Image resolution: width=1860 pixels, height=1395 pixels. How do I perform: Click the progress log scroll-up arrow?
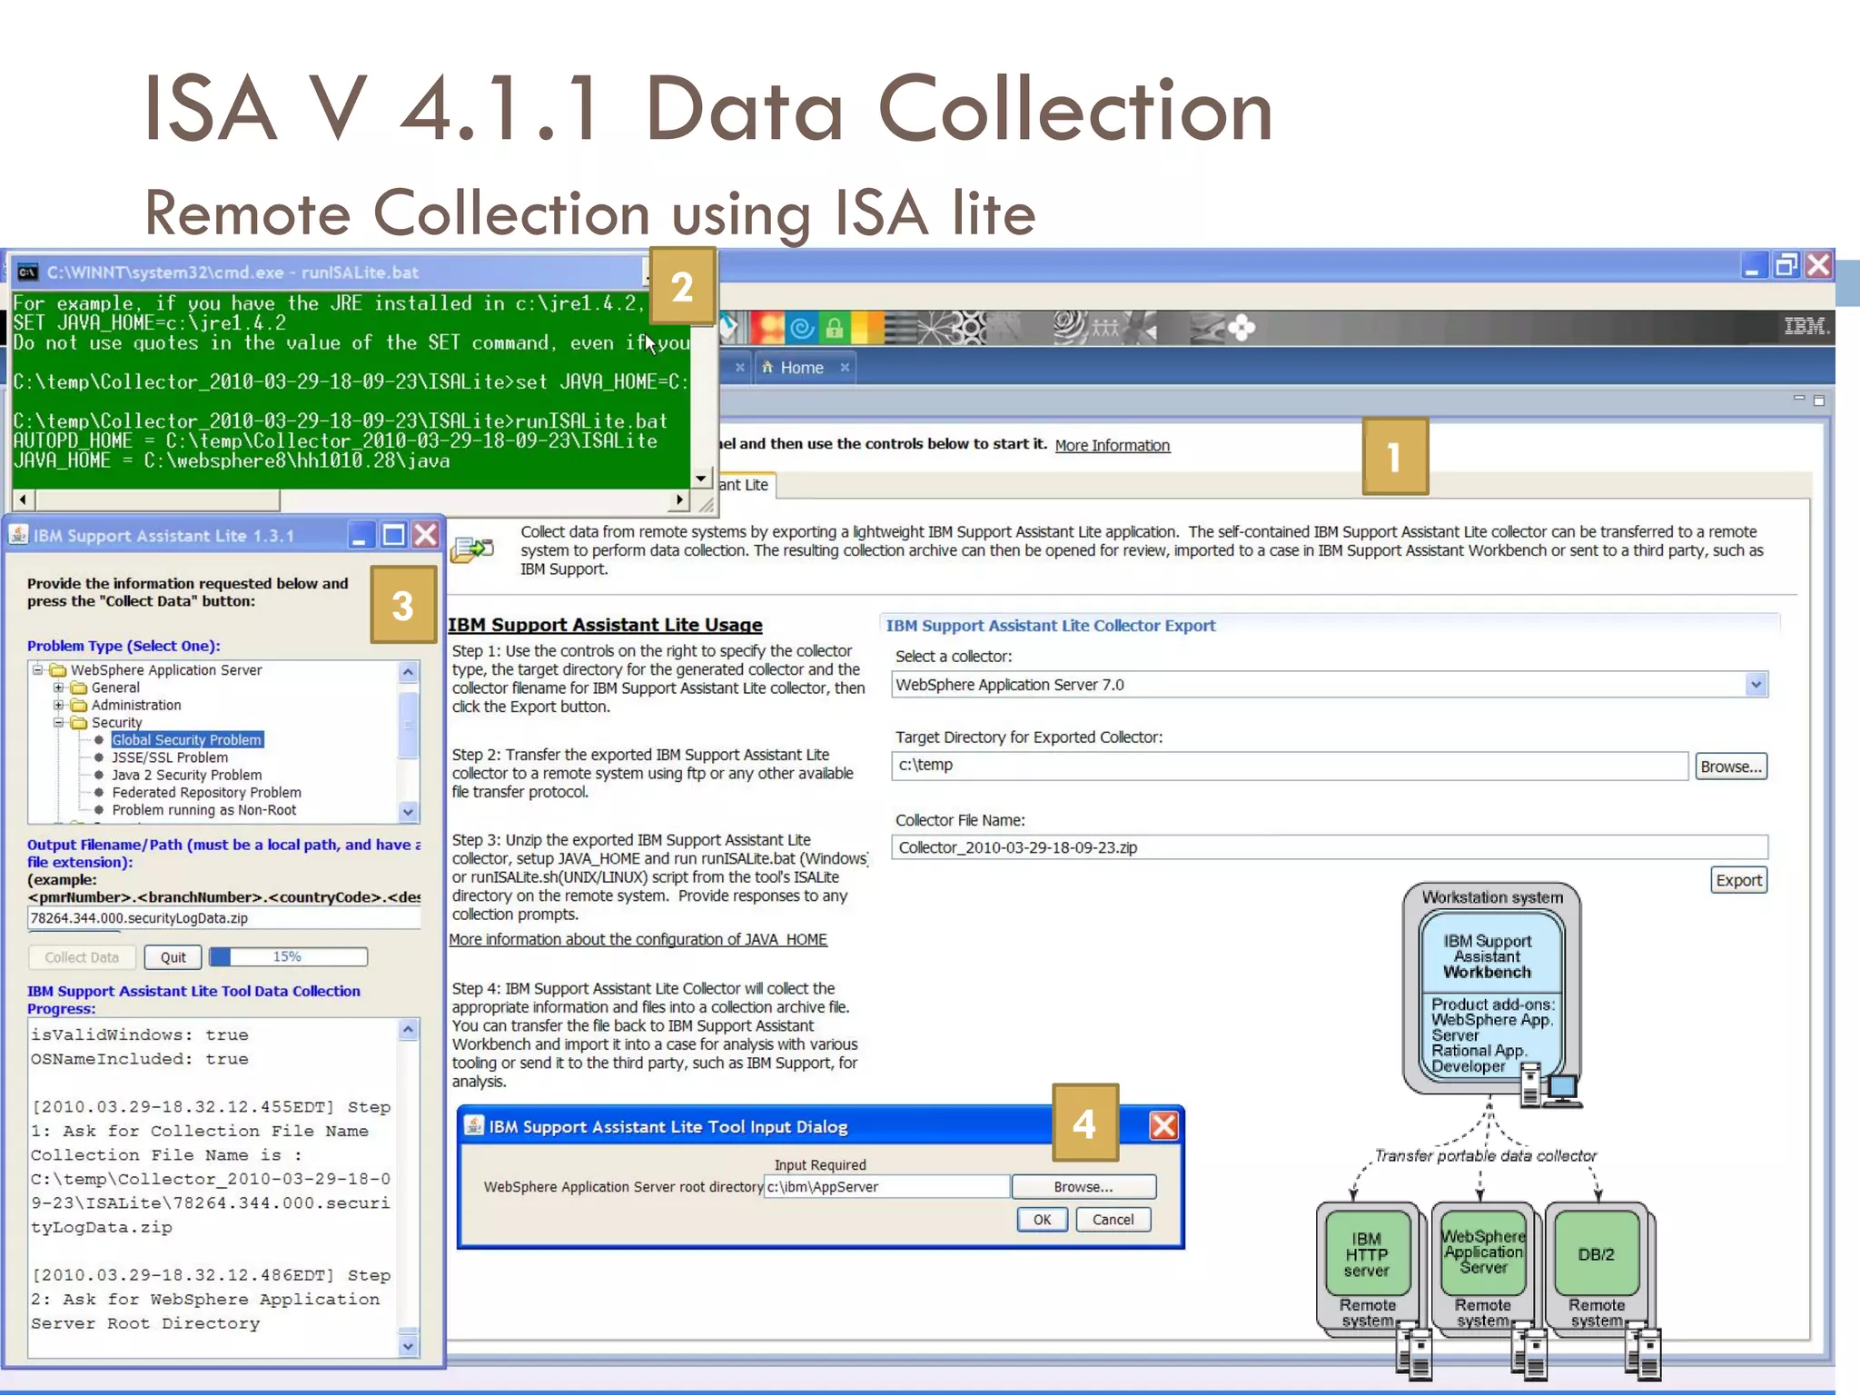409,1030
